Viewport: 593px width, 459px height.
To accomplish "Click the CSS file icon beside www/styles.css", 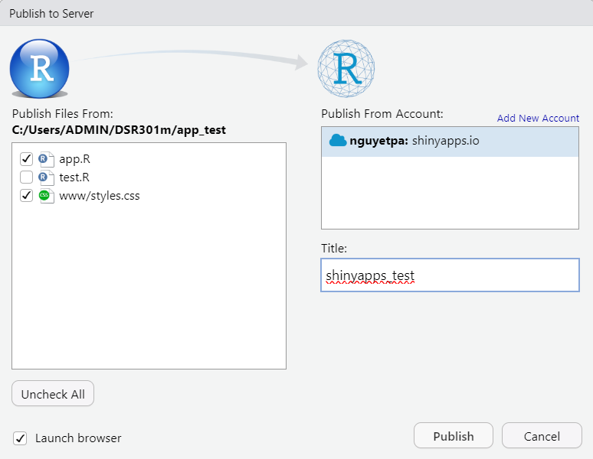I will (x=46, y=196).
